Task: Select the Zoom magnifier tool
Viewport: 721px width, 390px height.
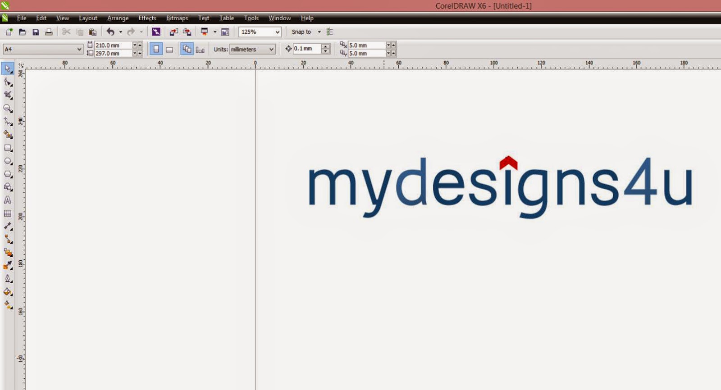Action: click(8, 108)
